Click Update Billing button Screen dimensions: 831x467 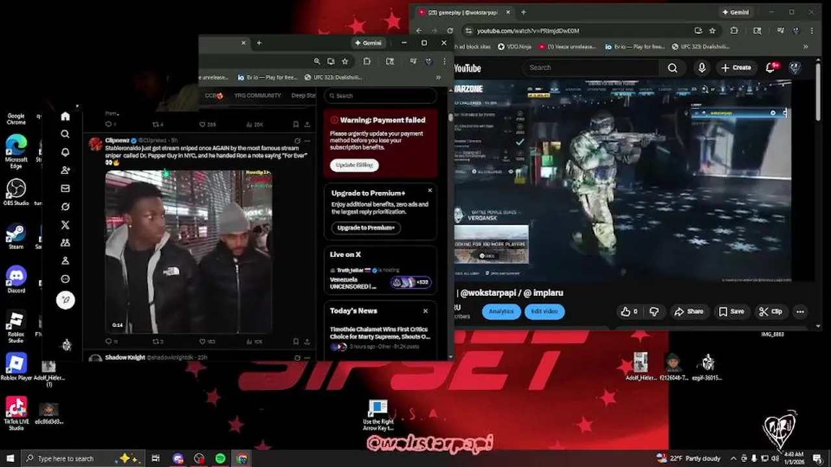tap(354, 165)
